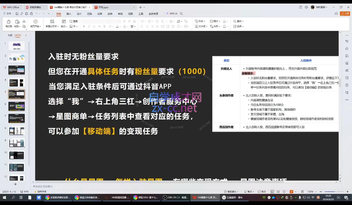Open the cloud sync status icon
The height and width of the screenshot is (205, 352).
[x=336, y=14]
